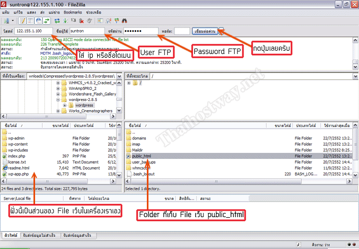
Task: Switch to the ตัวไฟล์ queue tab
Action: pos(11,235)
